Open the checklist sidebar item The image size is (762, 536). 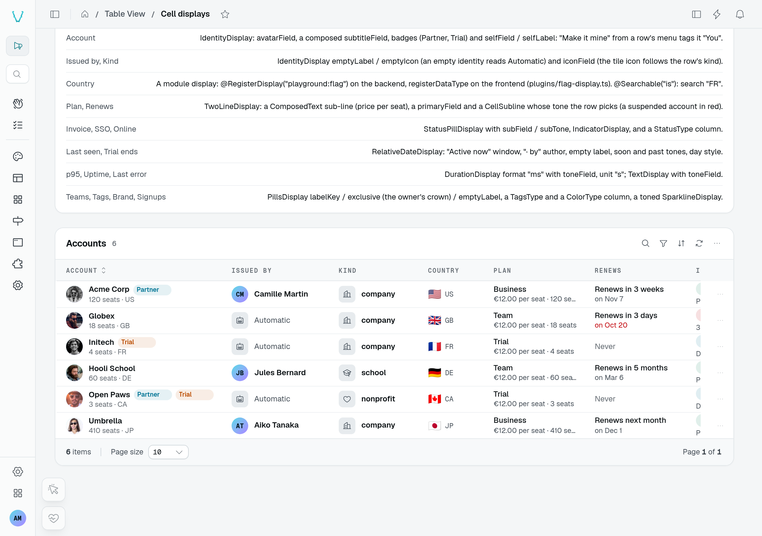coord(18,125)
